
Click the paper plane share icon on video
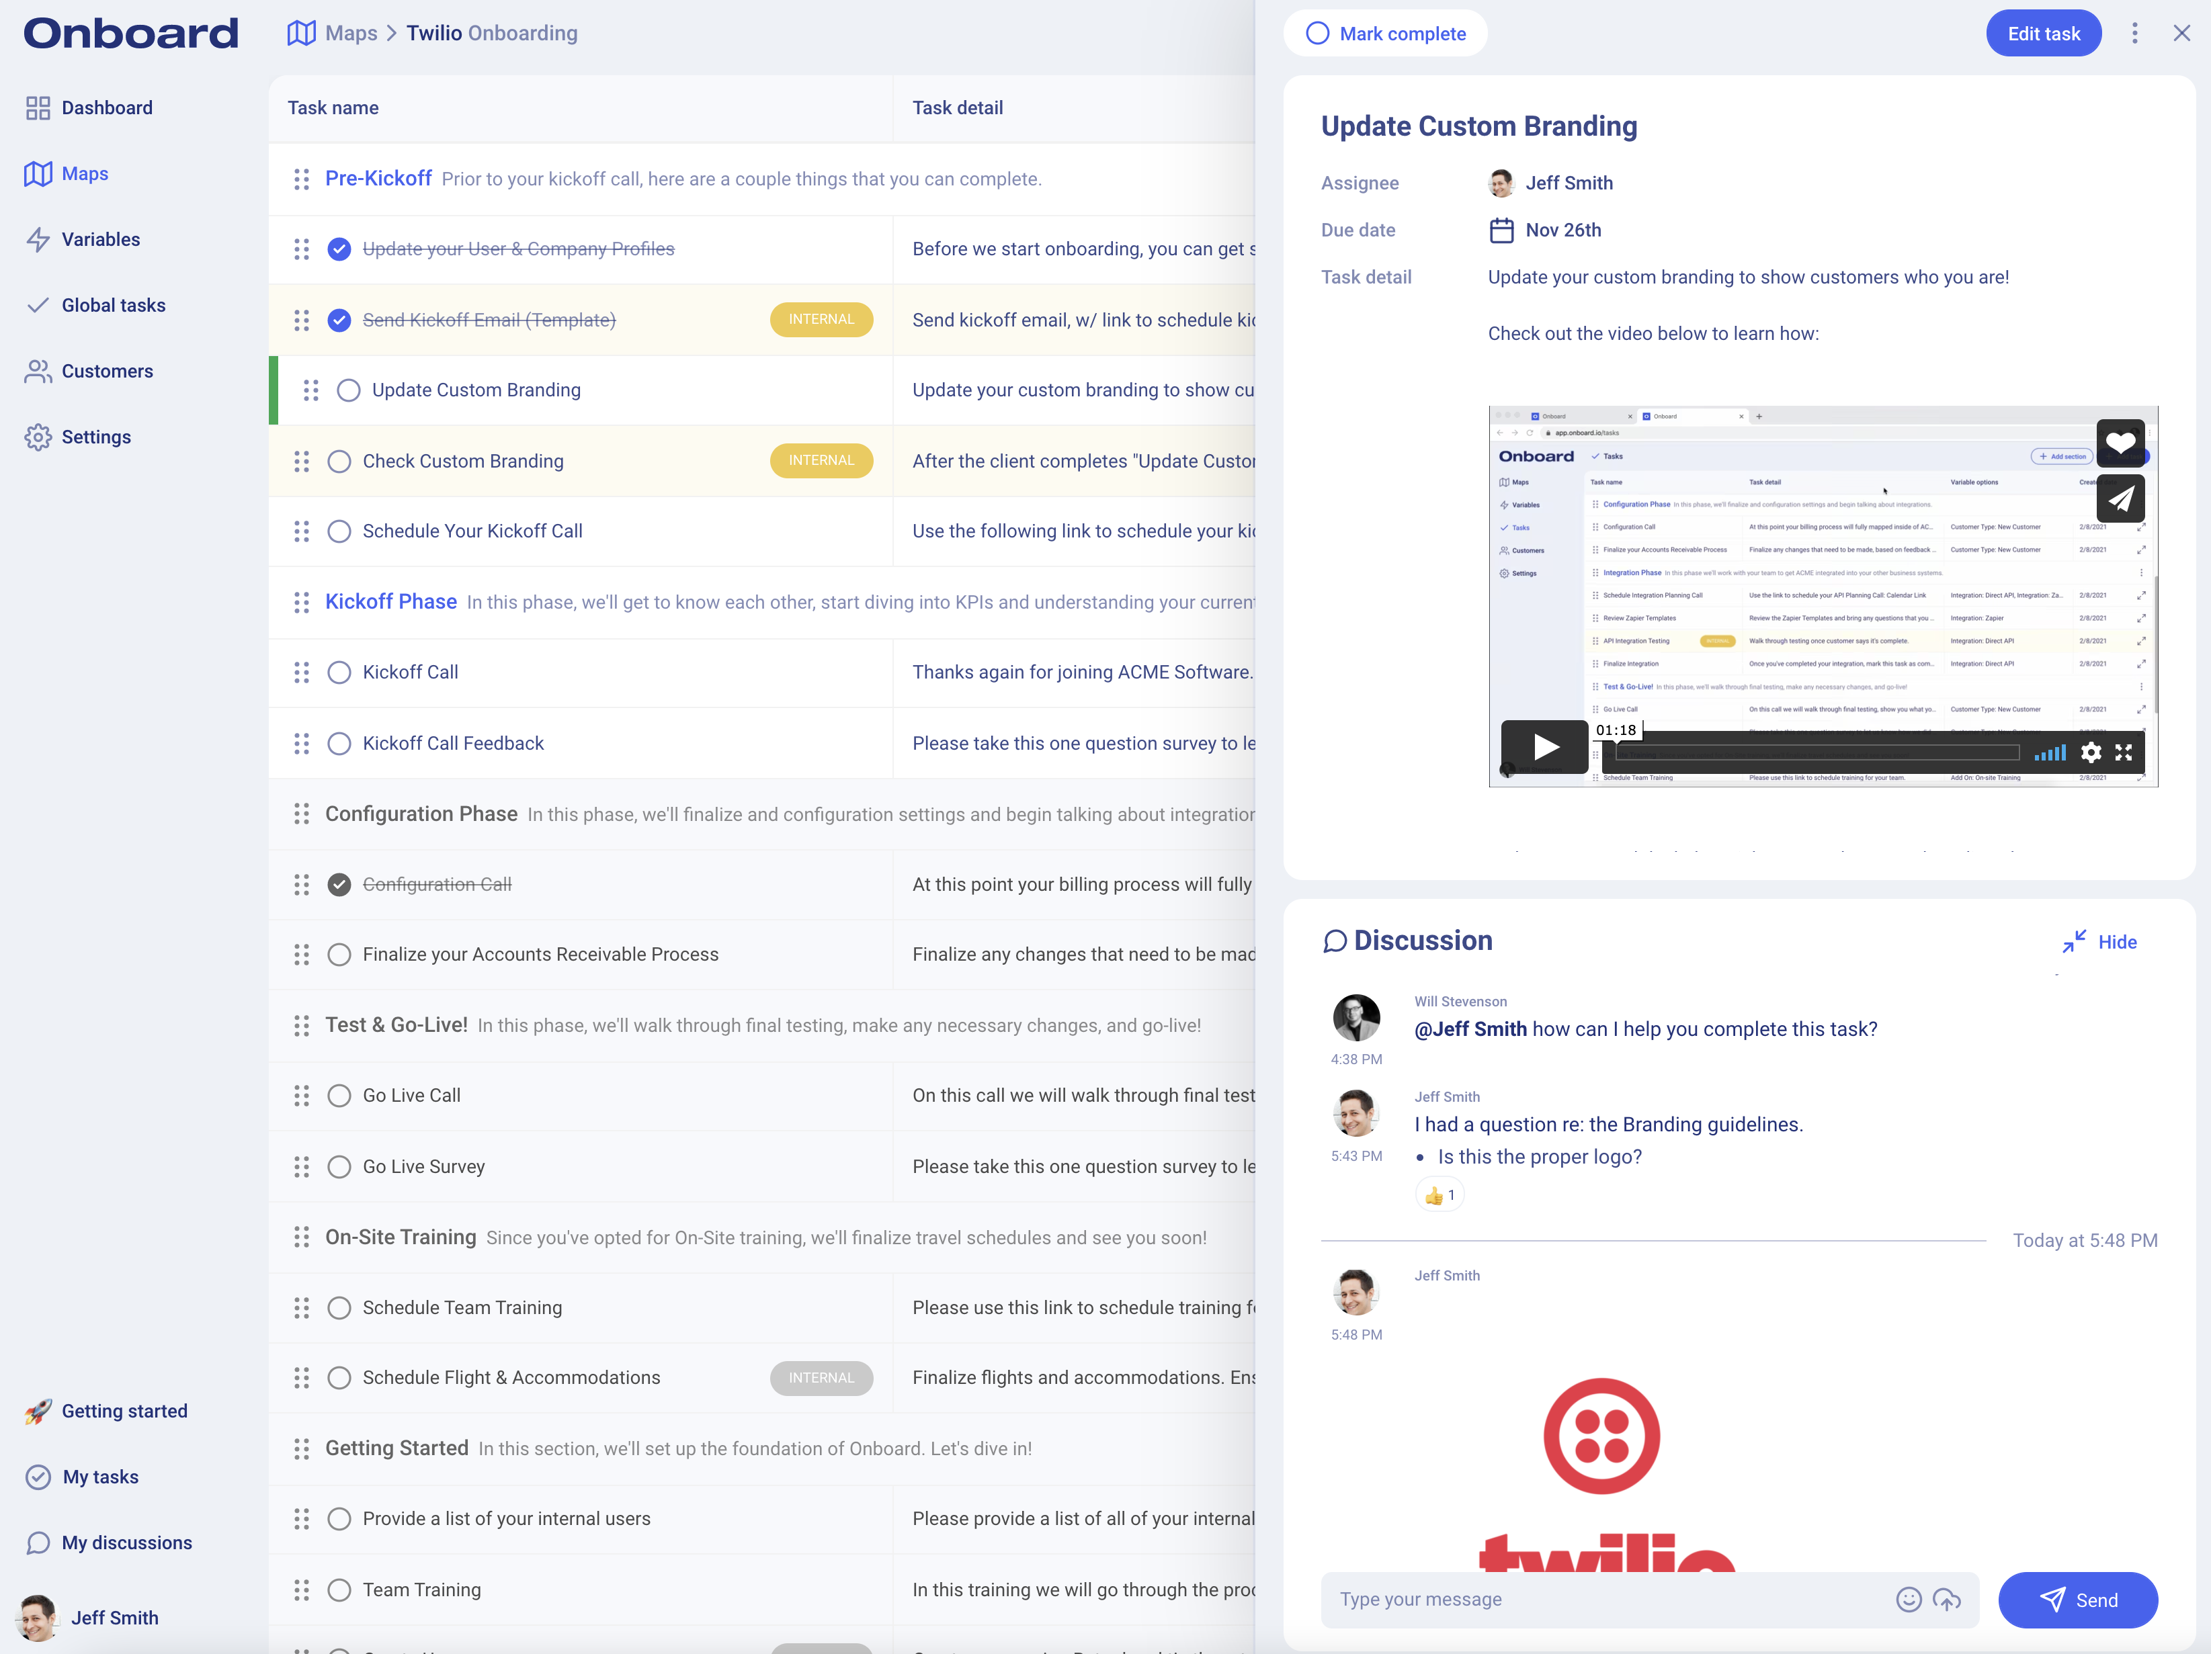coord(2120,498)
